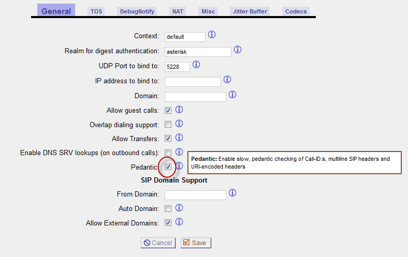The image size is (408, 257).
Task: Switch to the Codecs tab
Action: coord(296,11)
